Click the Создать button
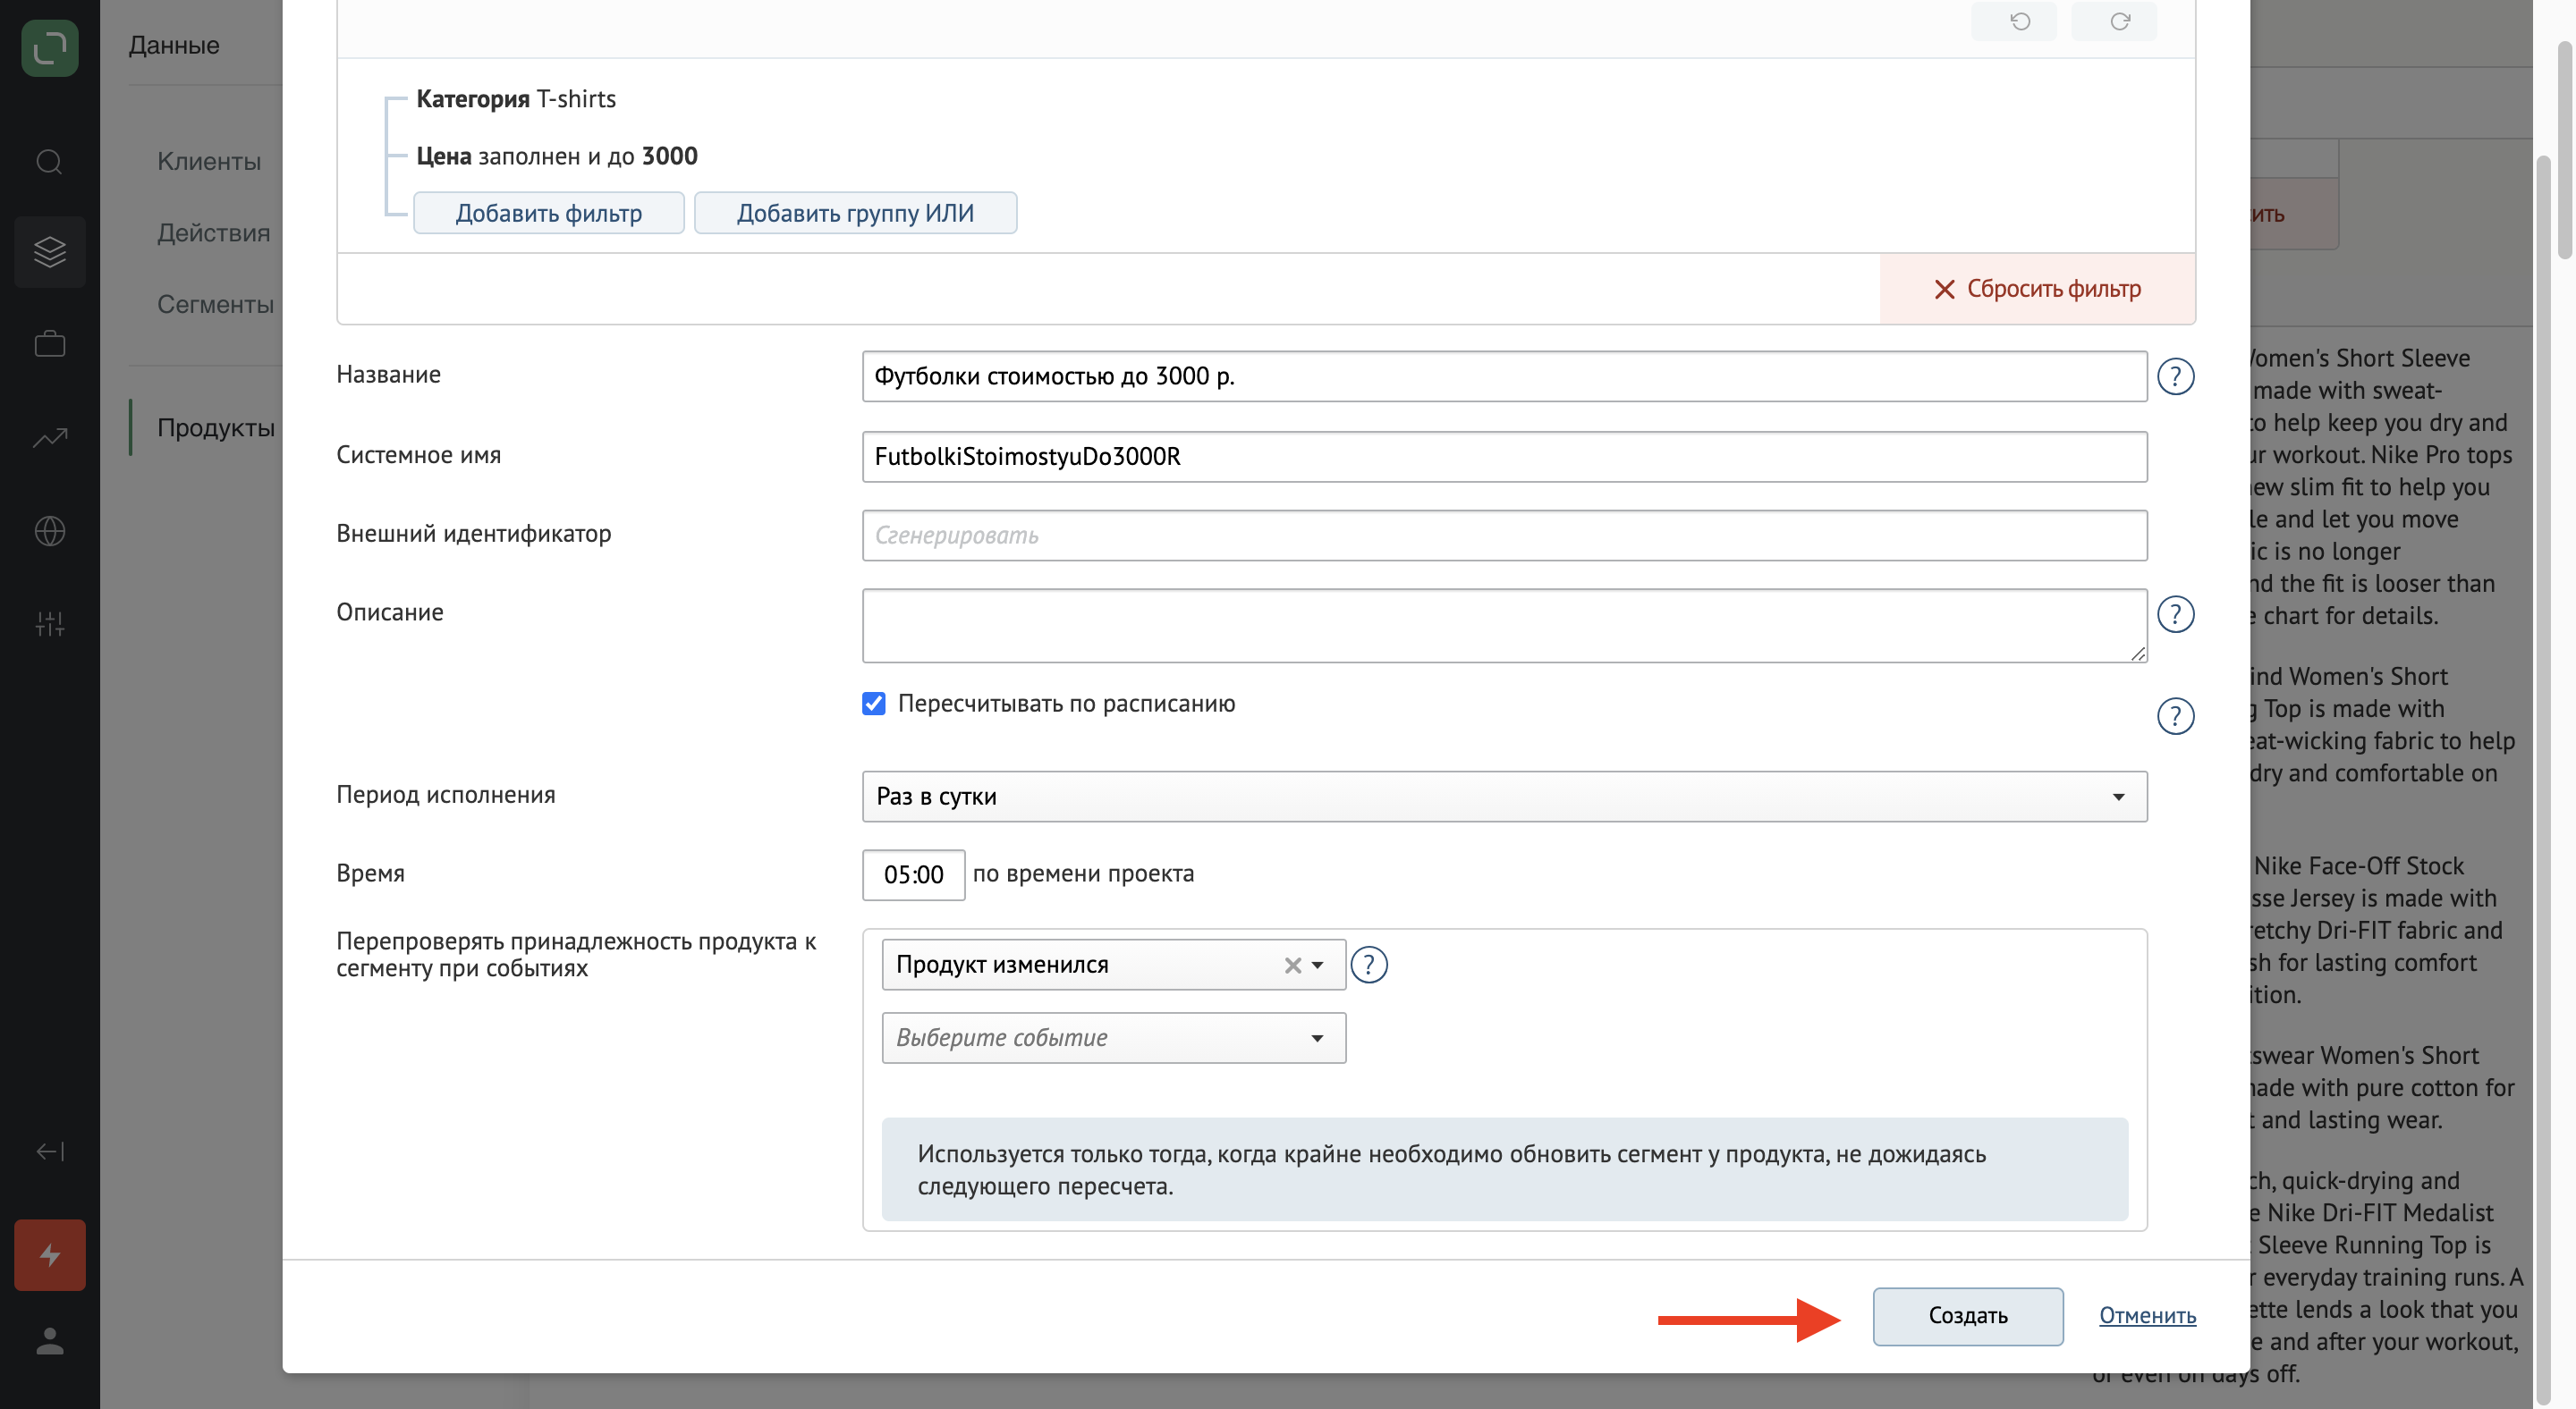This screenshot has width=2576, height=1409. point(1967,1315)
